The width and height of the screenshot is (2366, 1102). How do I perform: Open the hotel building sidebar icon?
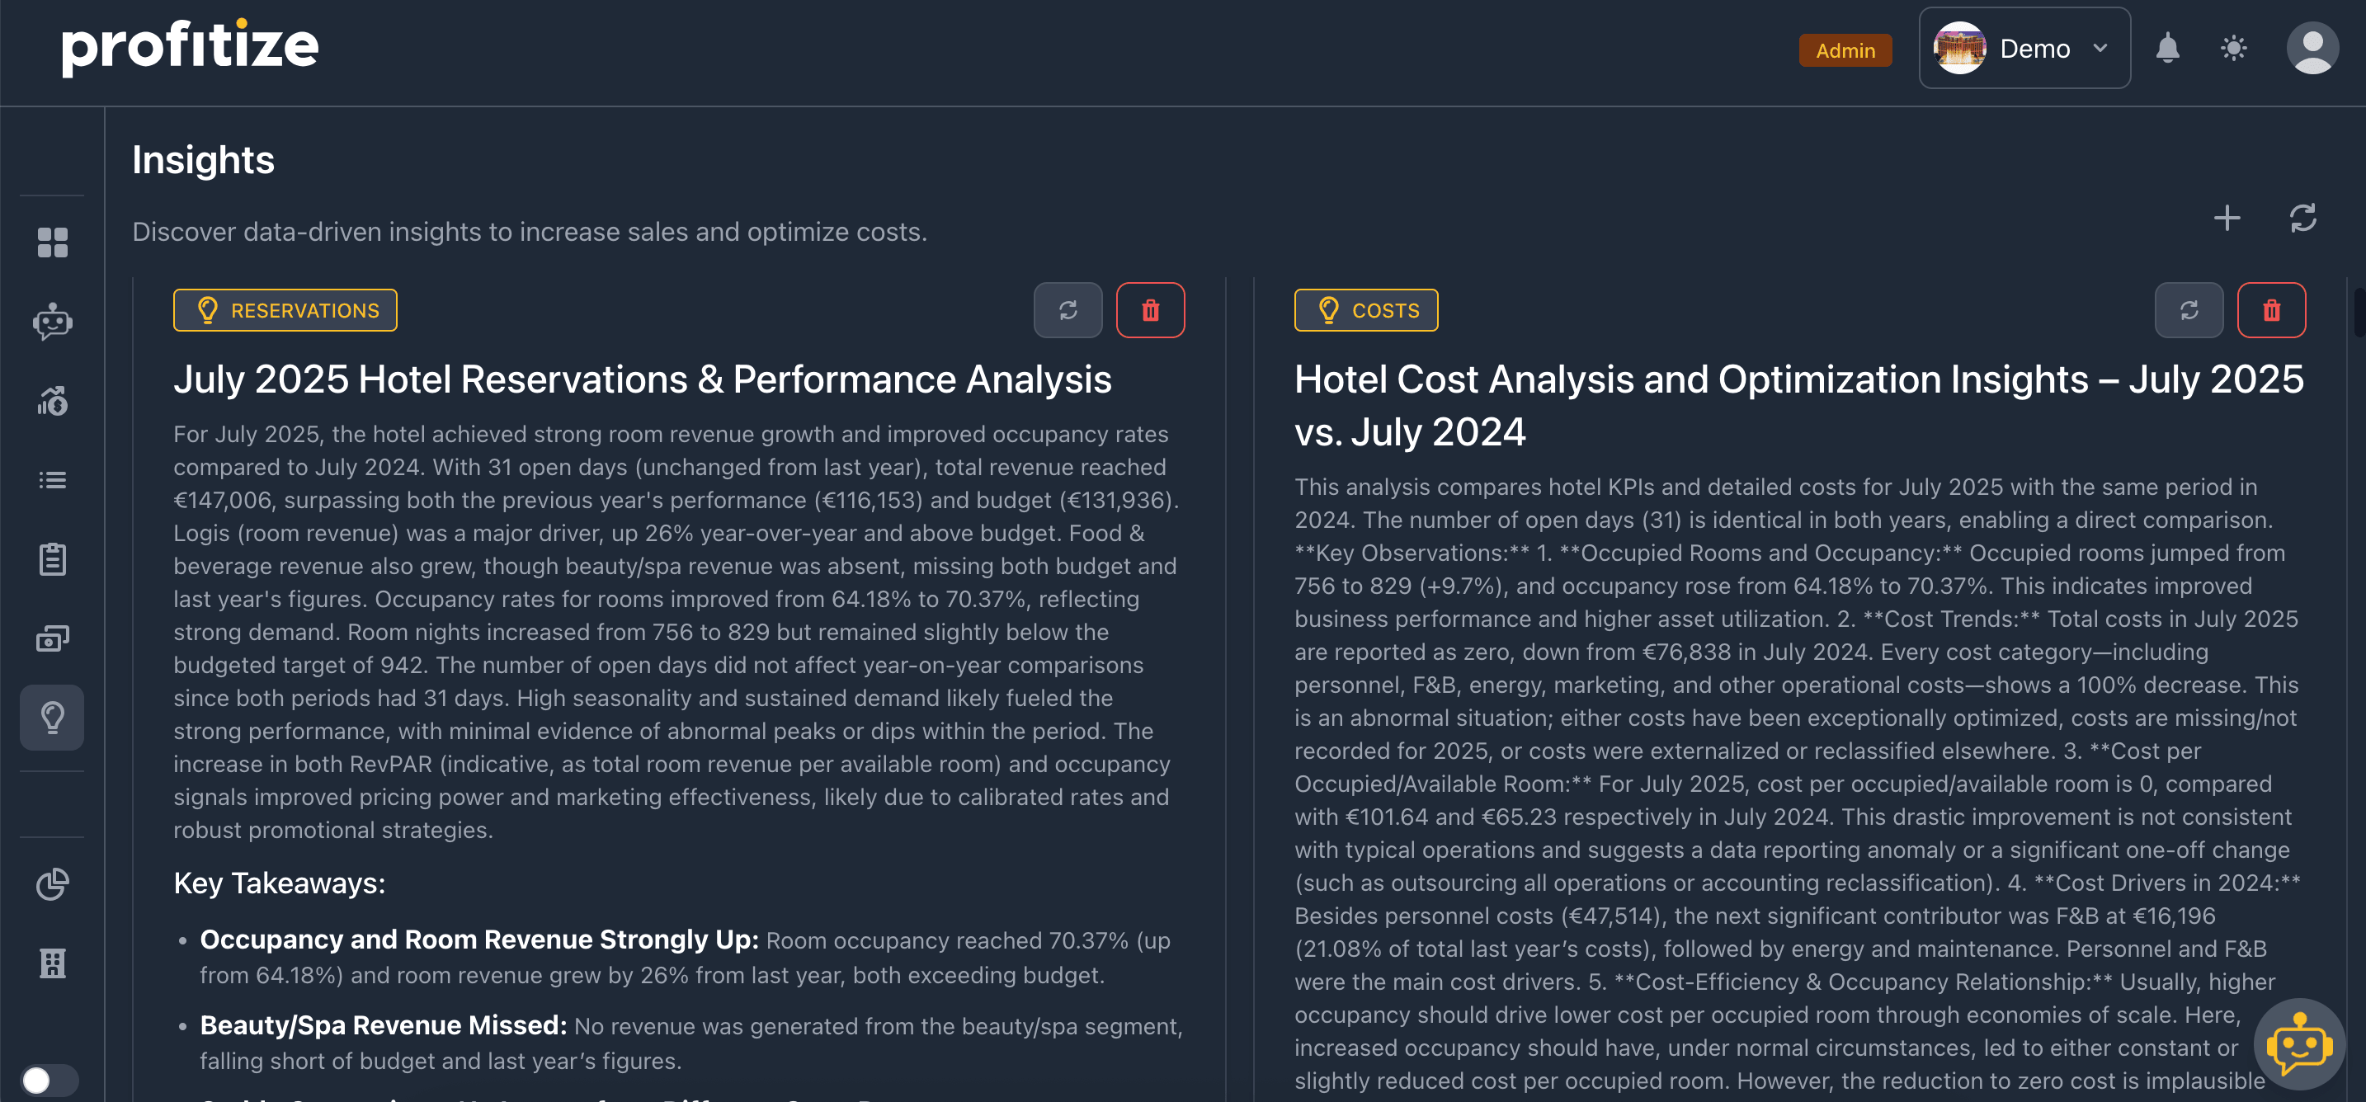tap(52, 963)
